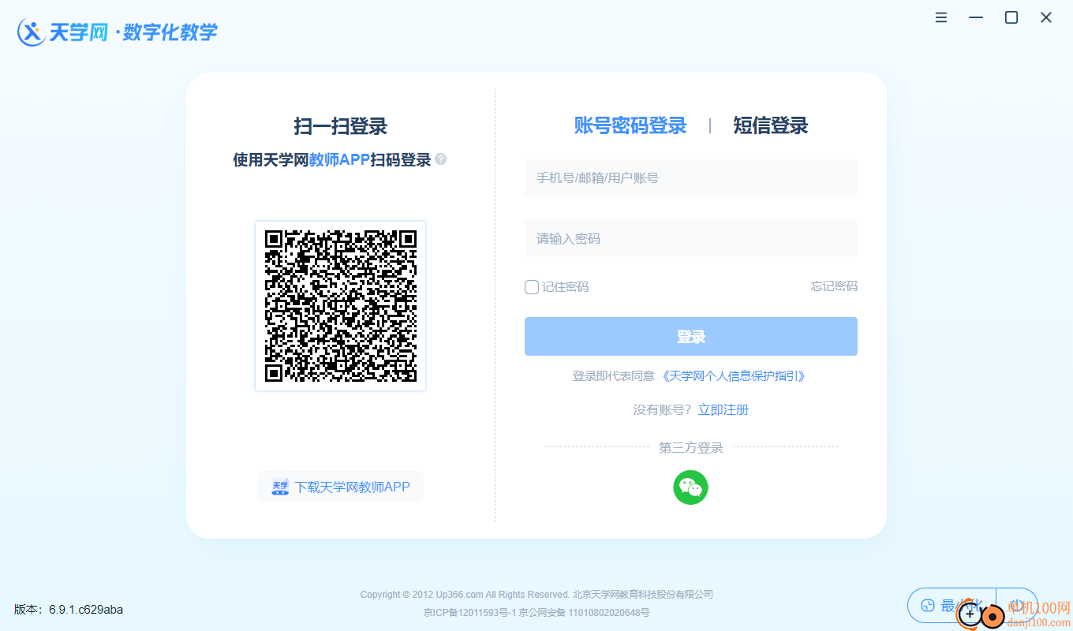Click the power icon button at bottom right
This screenshot has height=631, width=1073.
click(1017, 605)
